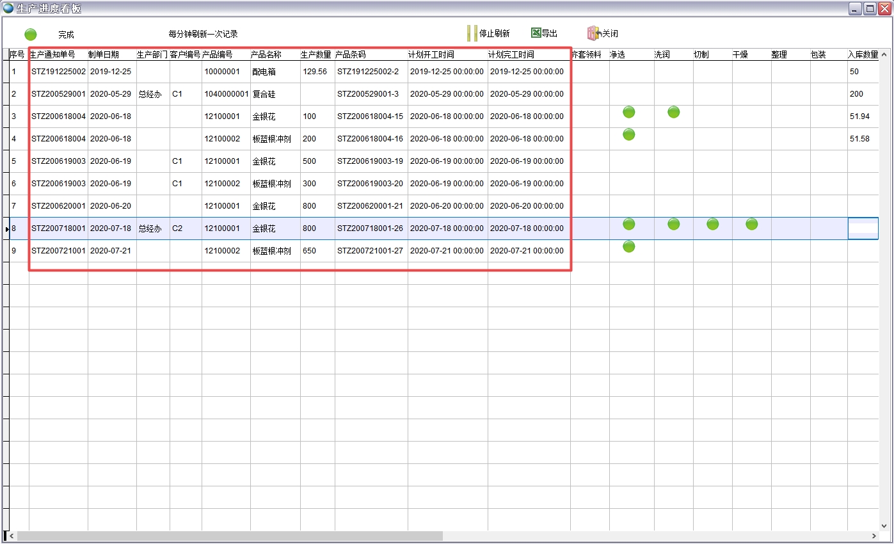This screenshot has height=544, width=894.
Task: Click the Excel icon for 导出
Action: point(536,33)
